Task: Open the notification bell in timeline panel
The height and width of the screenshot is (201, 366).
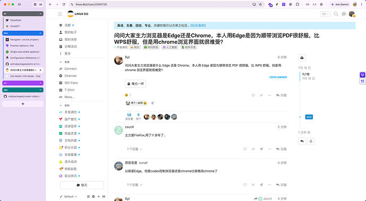Action: coord(311,141)
